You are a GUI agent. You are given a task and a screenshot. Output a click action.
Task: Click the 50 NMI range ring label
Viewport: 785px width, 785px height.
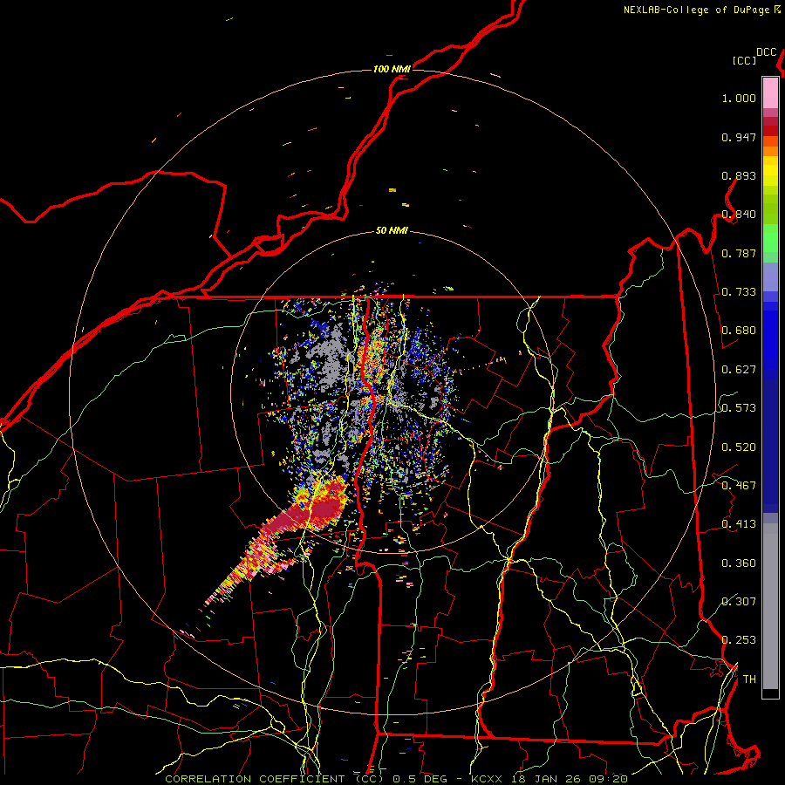392,231
